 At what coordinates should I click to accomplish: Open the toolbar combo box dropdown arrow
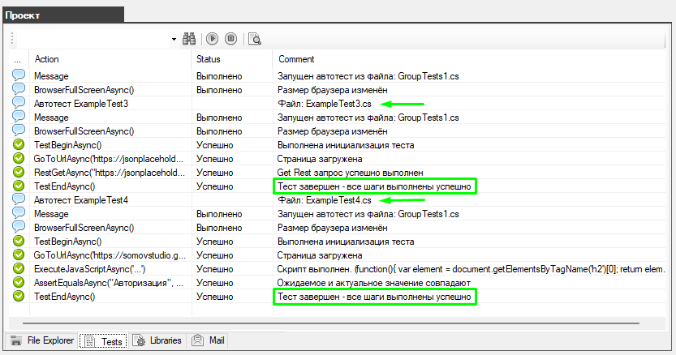174,38
